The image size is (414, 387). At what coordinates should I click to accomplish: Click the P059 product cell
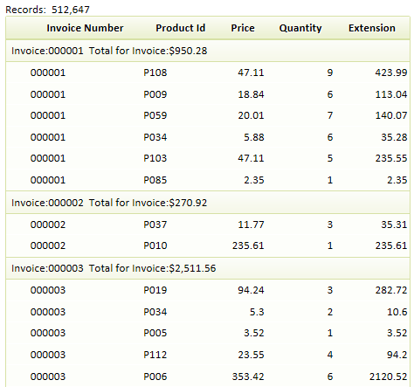155,115
